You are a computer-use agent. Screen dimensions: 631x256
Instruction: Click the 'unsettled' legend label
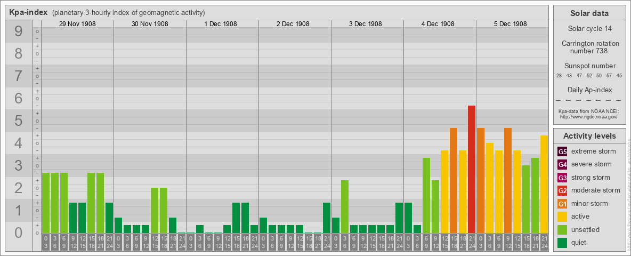586,229
